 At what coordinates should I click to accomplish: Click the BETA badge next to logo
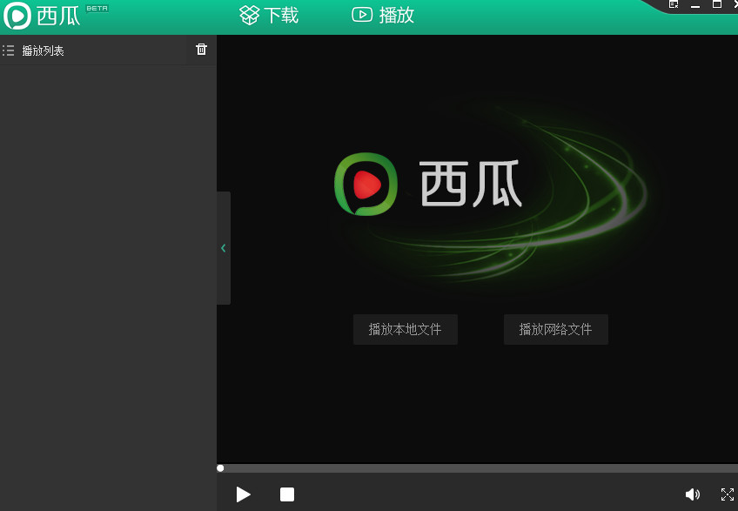(x=97, y=9)
